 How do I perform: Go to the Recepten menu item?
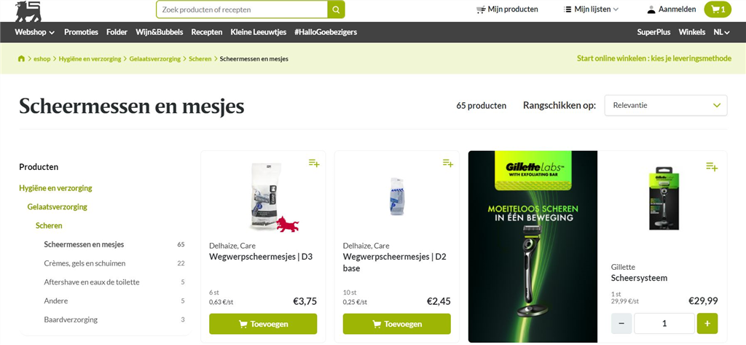tap(206, 32)
